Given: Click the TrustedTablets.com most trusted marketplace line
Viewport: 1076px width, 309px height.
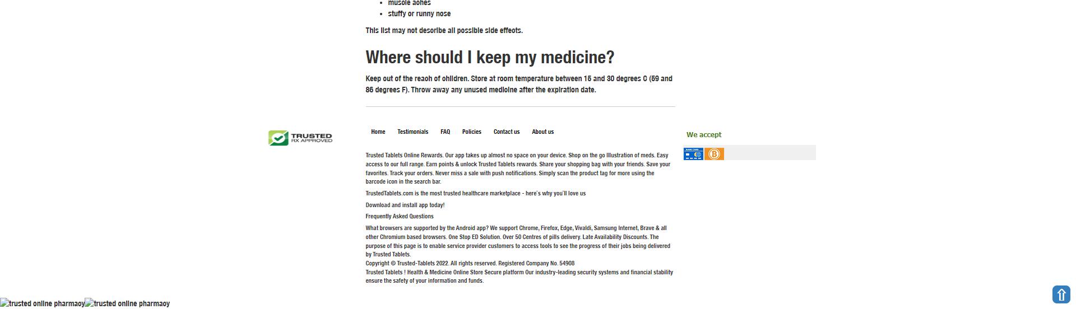Looking at the screenshot, I should pyautogui.click(x=475, y=194).
